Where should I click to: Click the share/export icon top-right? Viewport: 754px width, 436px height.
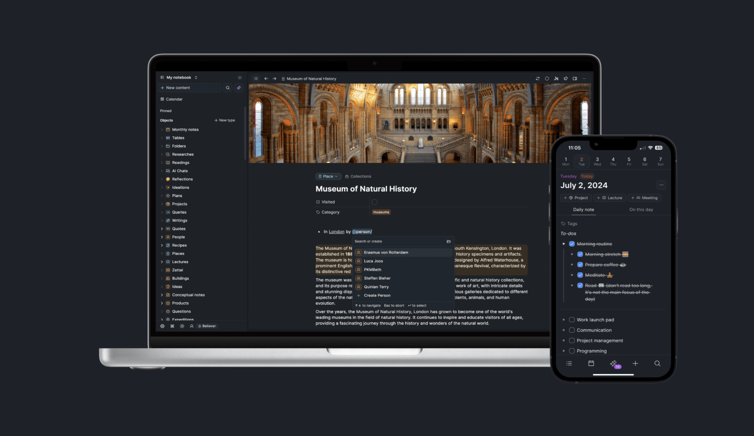pyautogui.click(x=556, y=79)
